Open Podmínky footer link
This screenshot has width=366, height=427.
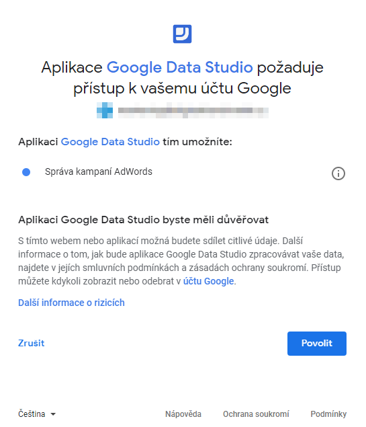pyautogui.click(x=328, y=414)
